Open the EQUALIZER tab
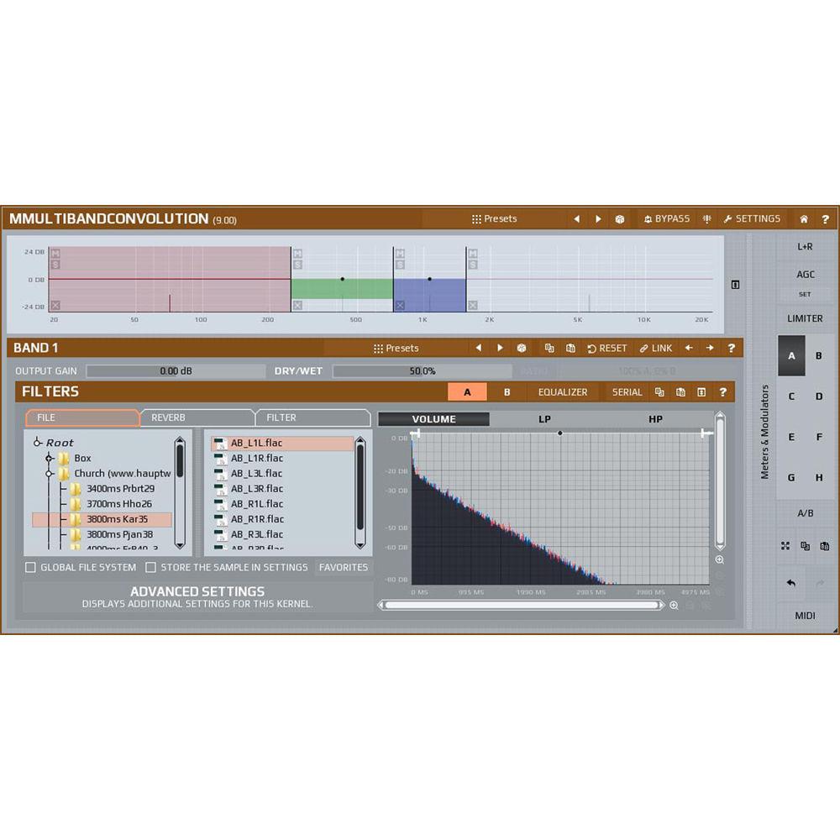 tap(563, 391)
